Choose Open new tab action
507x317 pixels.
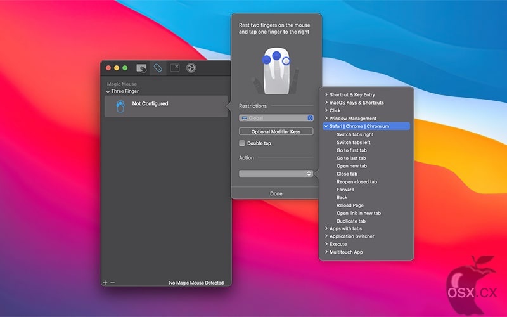point(352,166)
